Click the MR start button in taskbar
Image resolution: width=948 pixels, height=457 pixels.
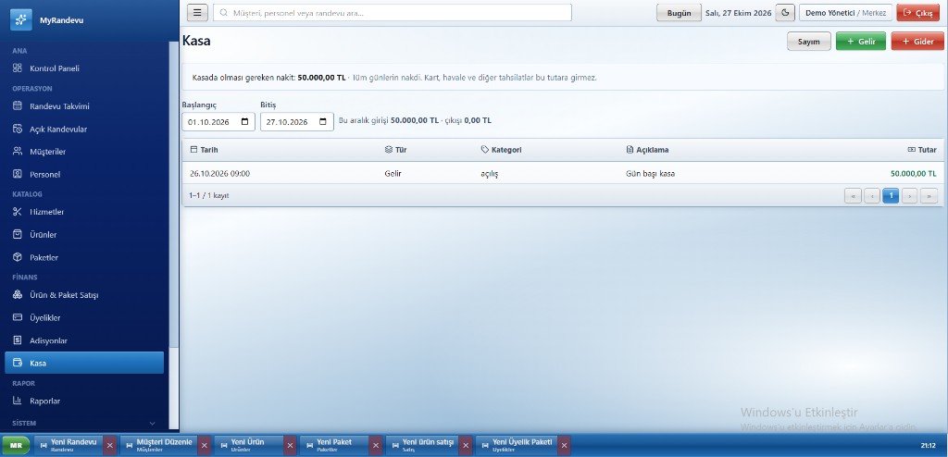(17, 446)
